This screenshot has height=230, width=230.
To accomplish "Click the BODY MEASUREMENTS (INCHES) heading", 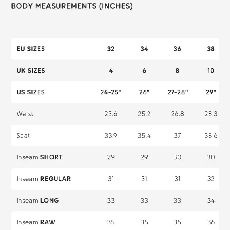I will click(72, 6).
